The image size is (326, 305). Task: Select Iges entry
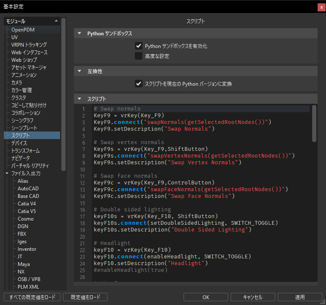point(22,242)
